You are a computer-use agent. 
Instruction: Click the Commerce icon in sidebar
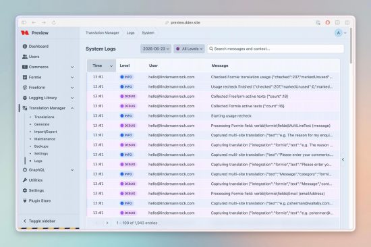tap(24, 67)
